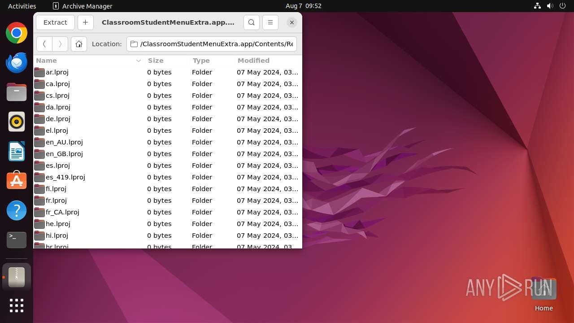Open Google Chrome from the dock
The height and width of the screenshot is (323, 574).
[17, 33]
